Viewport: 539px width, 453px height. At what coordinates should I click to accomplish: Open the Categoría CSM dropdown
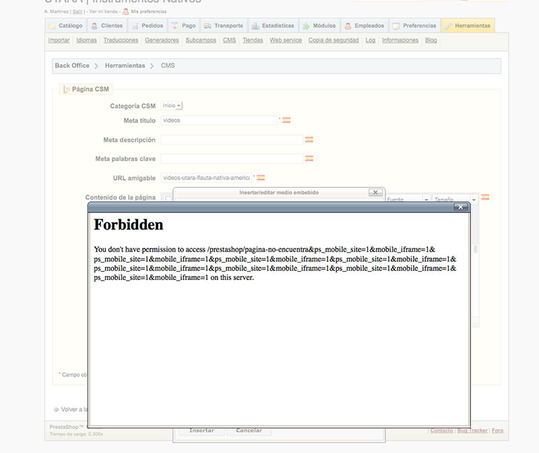tap(172, 106)
